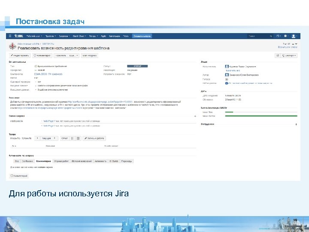Screen dimensions: 309x232
Task: Click the Запись о работе button
Action: [x=94, y=138]
